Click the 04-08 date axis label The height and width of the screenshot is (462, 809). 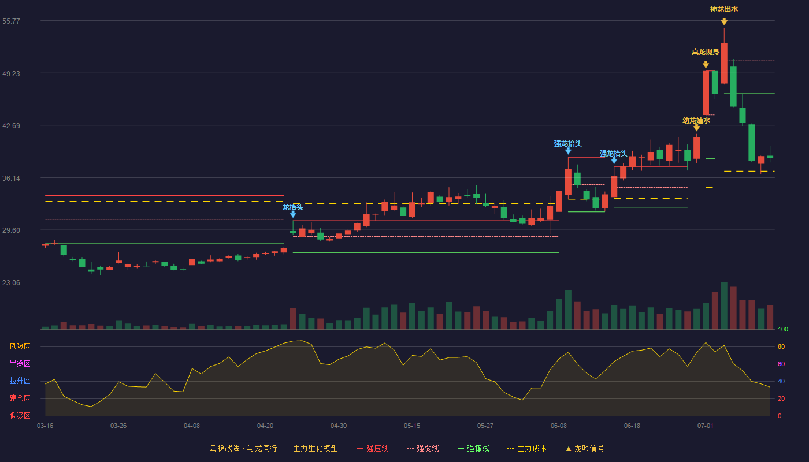click(x=192, y=426)
